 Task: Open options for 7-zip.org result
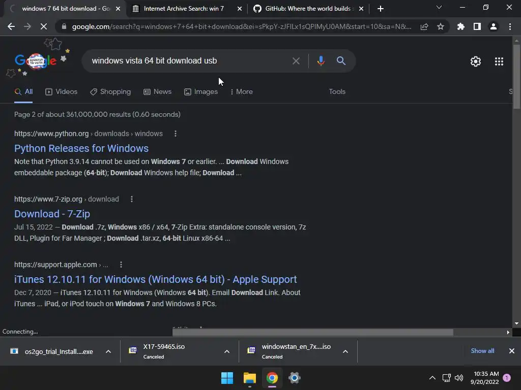pos(132,199)
